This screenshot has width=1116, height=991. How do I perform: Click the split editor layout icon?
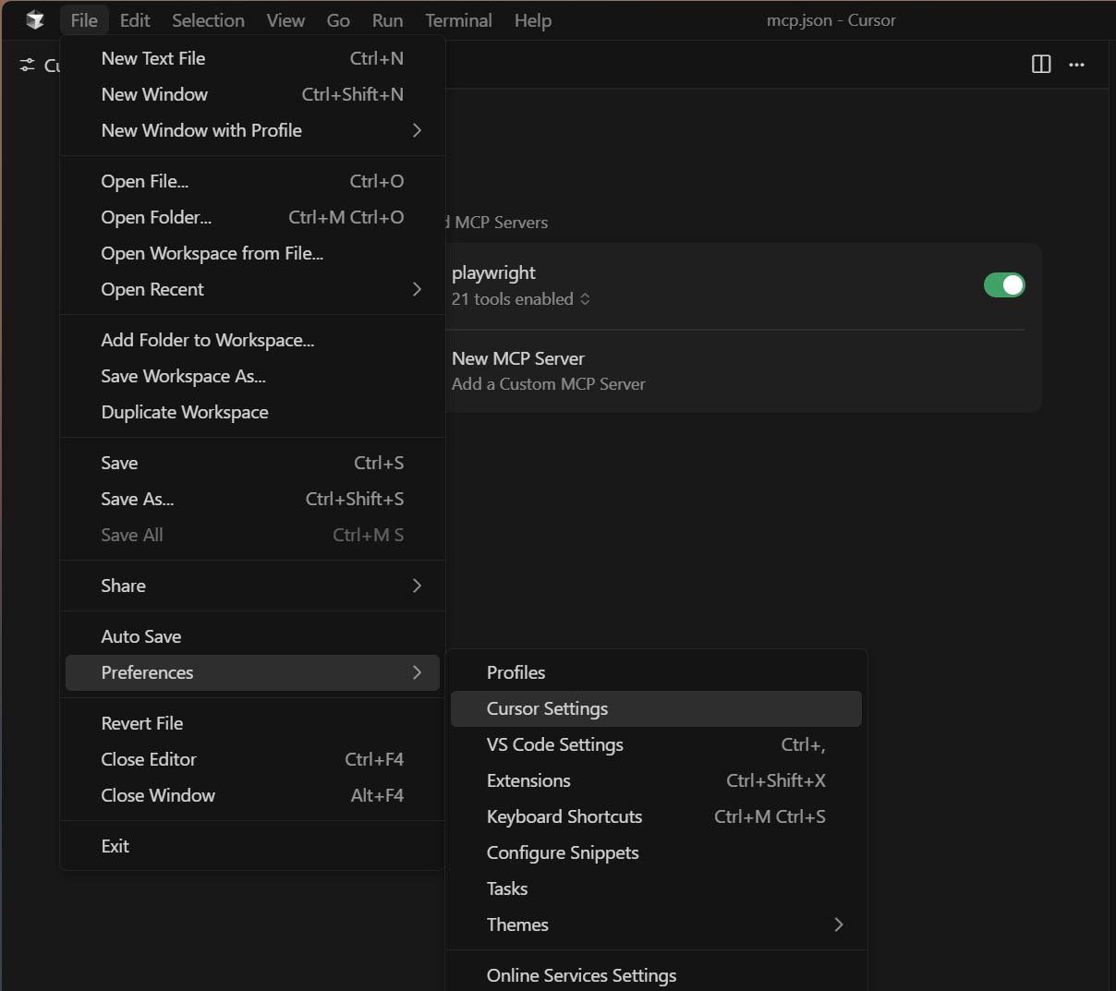[x=1041, y=64]
